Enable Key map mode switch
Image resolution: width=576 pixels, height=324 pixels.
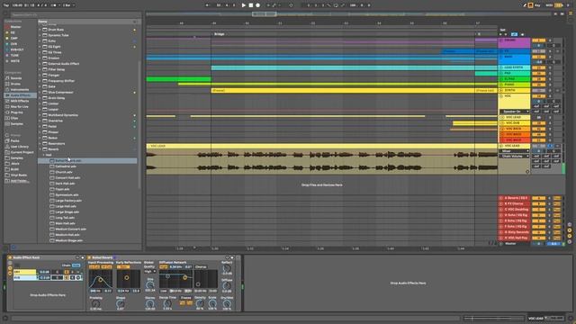coord(538,5)
